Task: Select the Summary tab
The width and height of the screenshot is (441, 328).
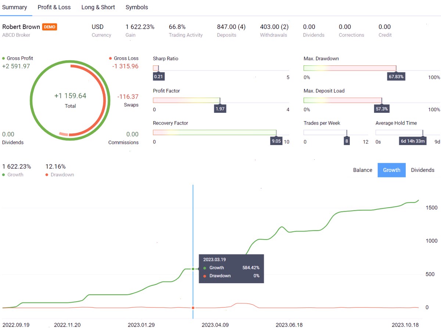Action: coord(15,7)
